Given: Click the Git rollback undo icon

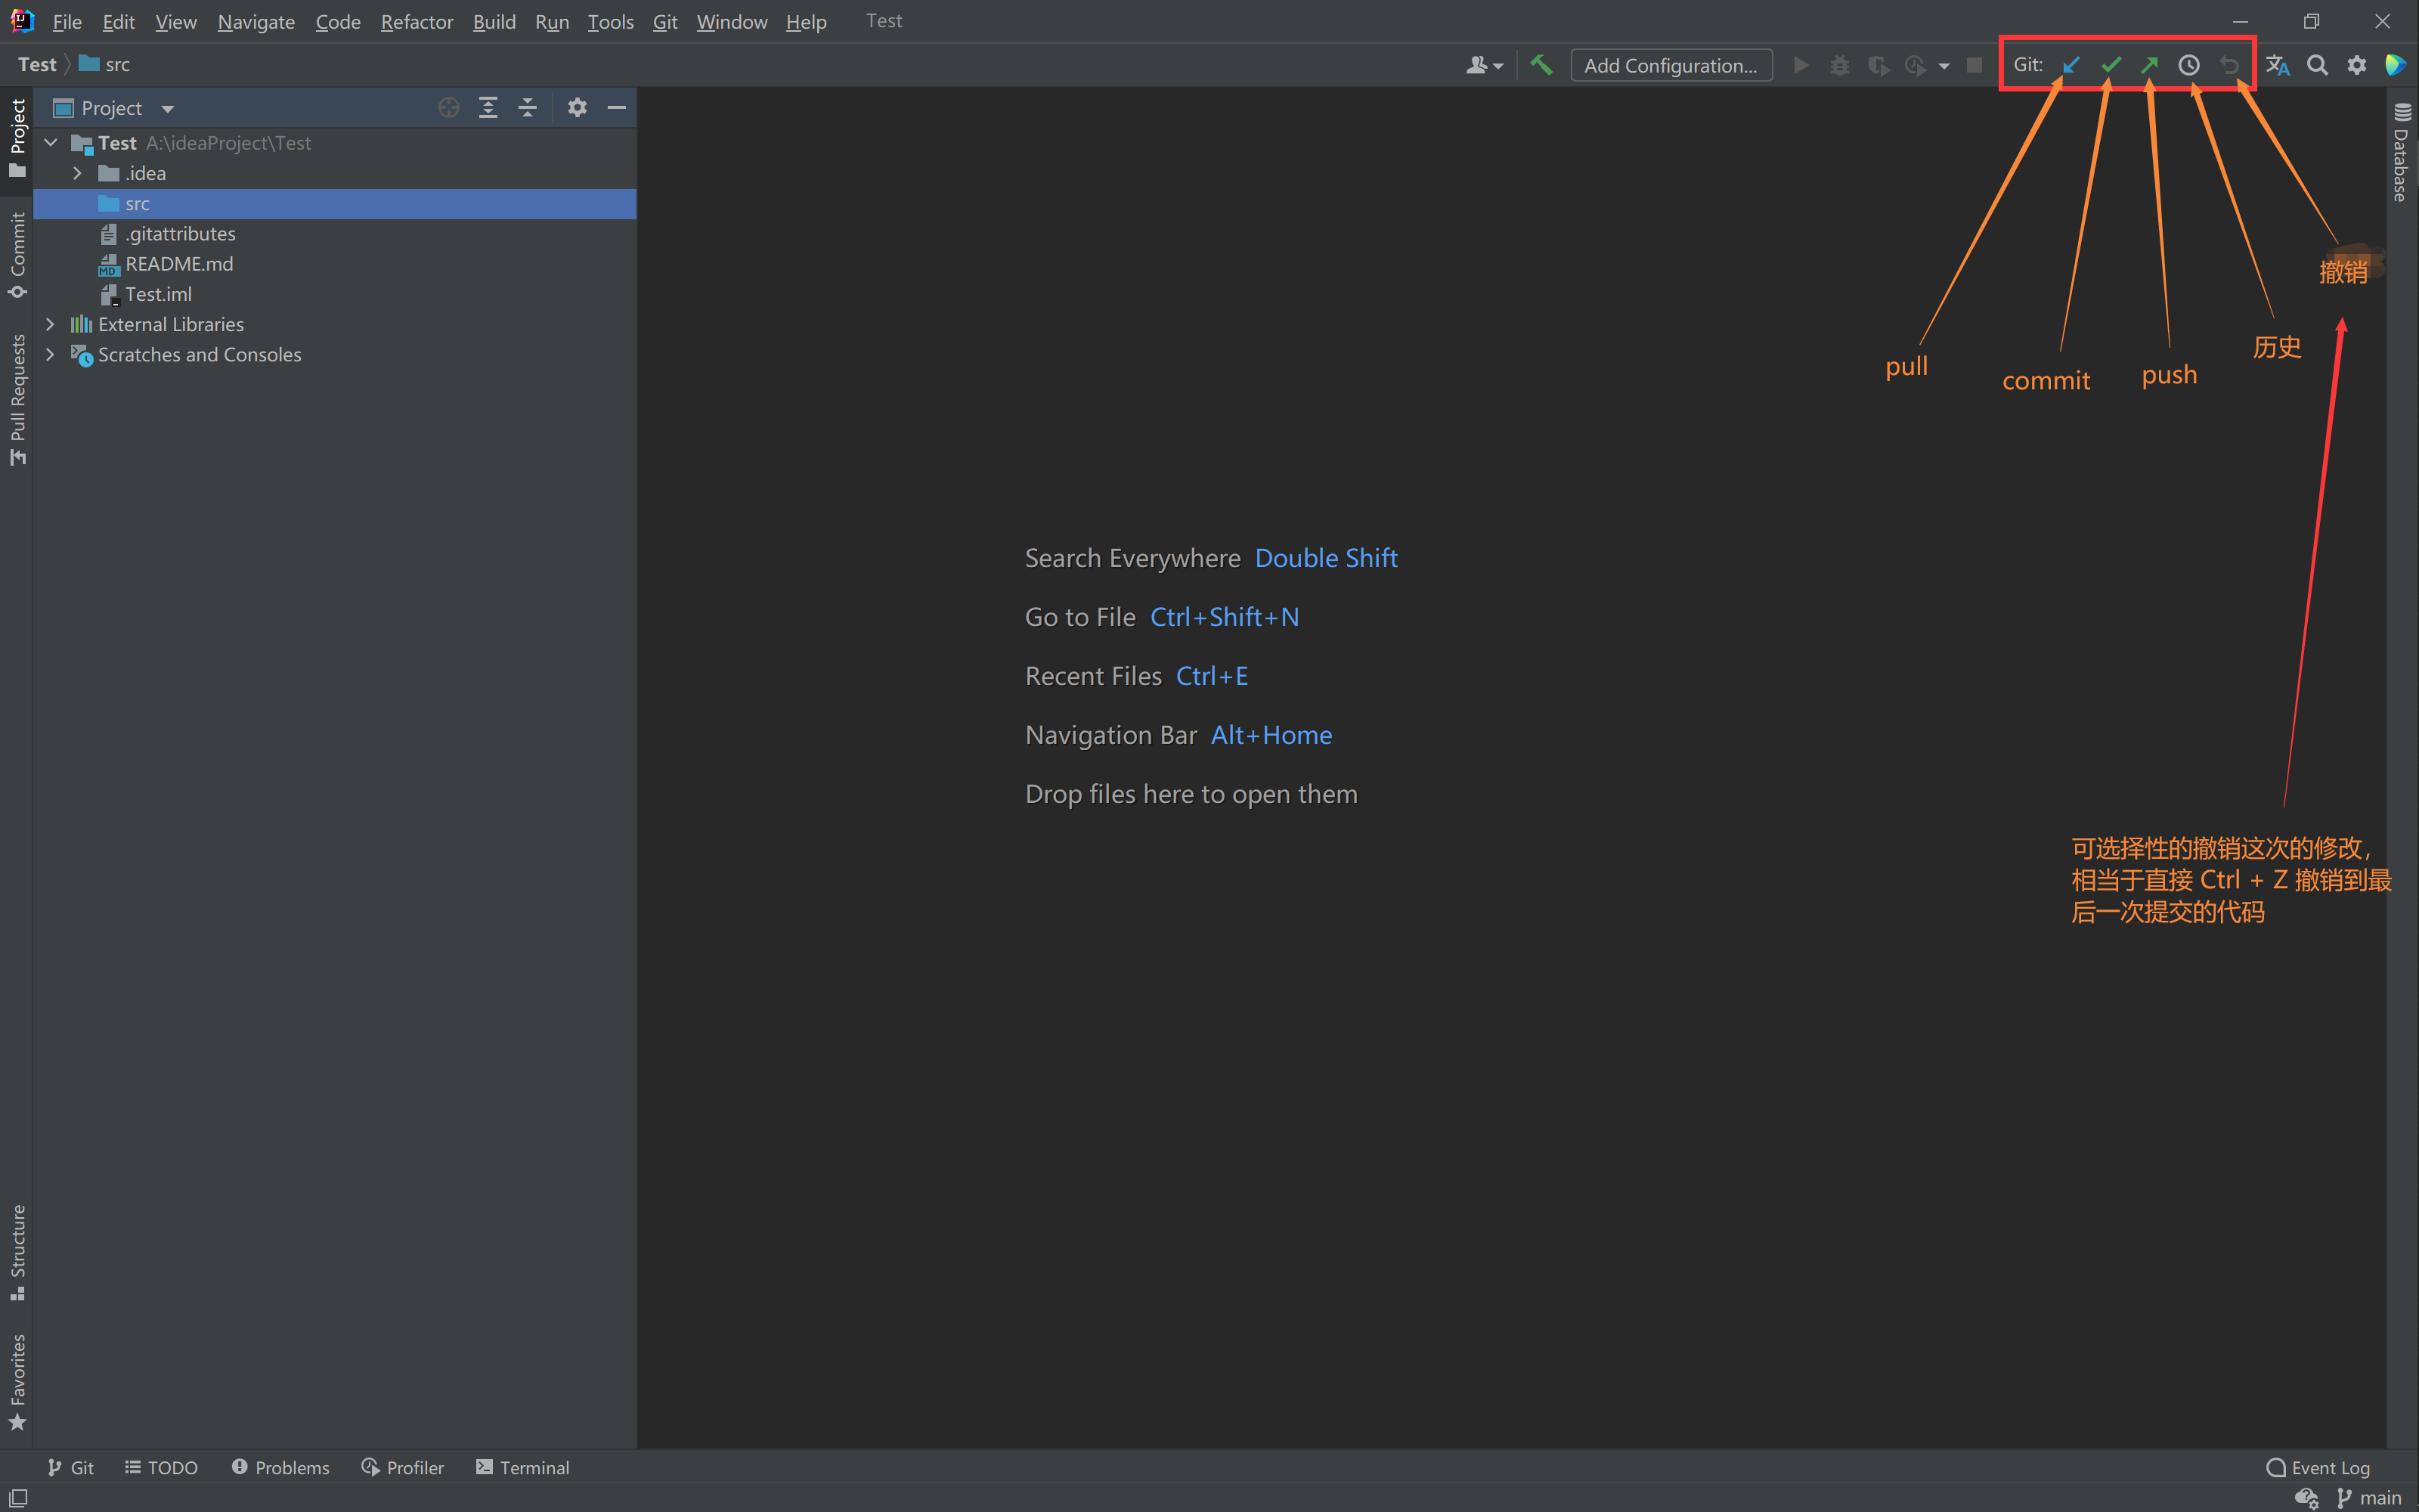Looking at the screenshot, I should tap(2229, 65).
